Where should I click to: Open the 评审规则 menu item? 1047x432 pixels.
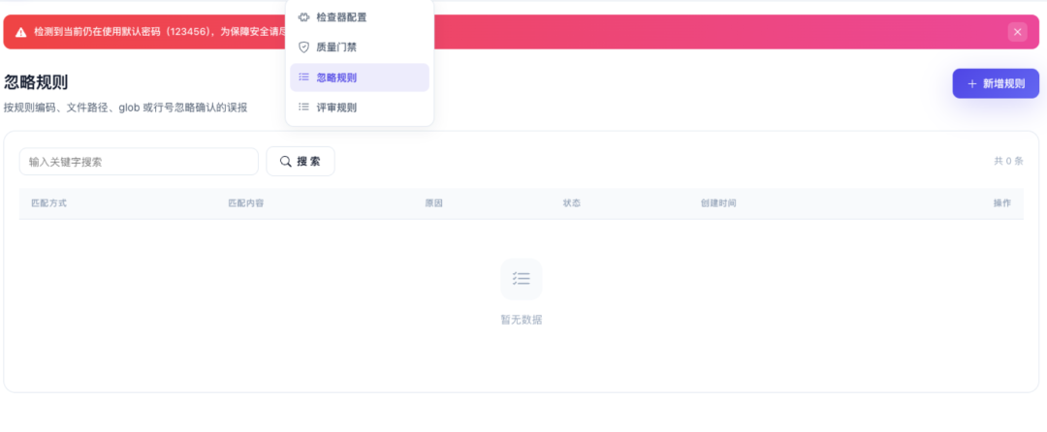[360, 108]
